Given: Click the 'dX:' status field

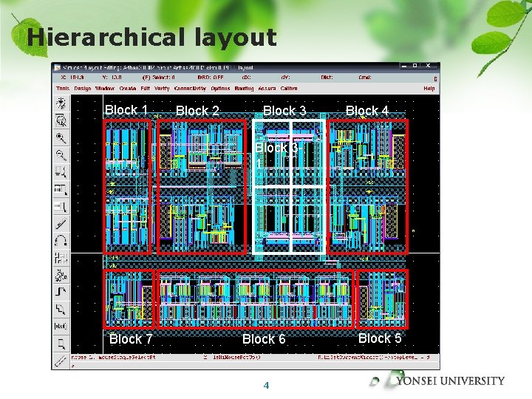Looking at the screenshot, I should [246, 78].
